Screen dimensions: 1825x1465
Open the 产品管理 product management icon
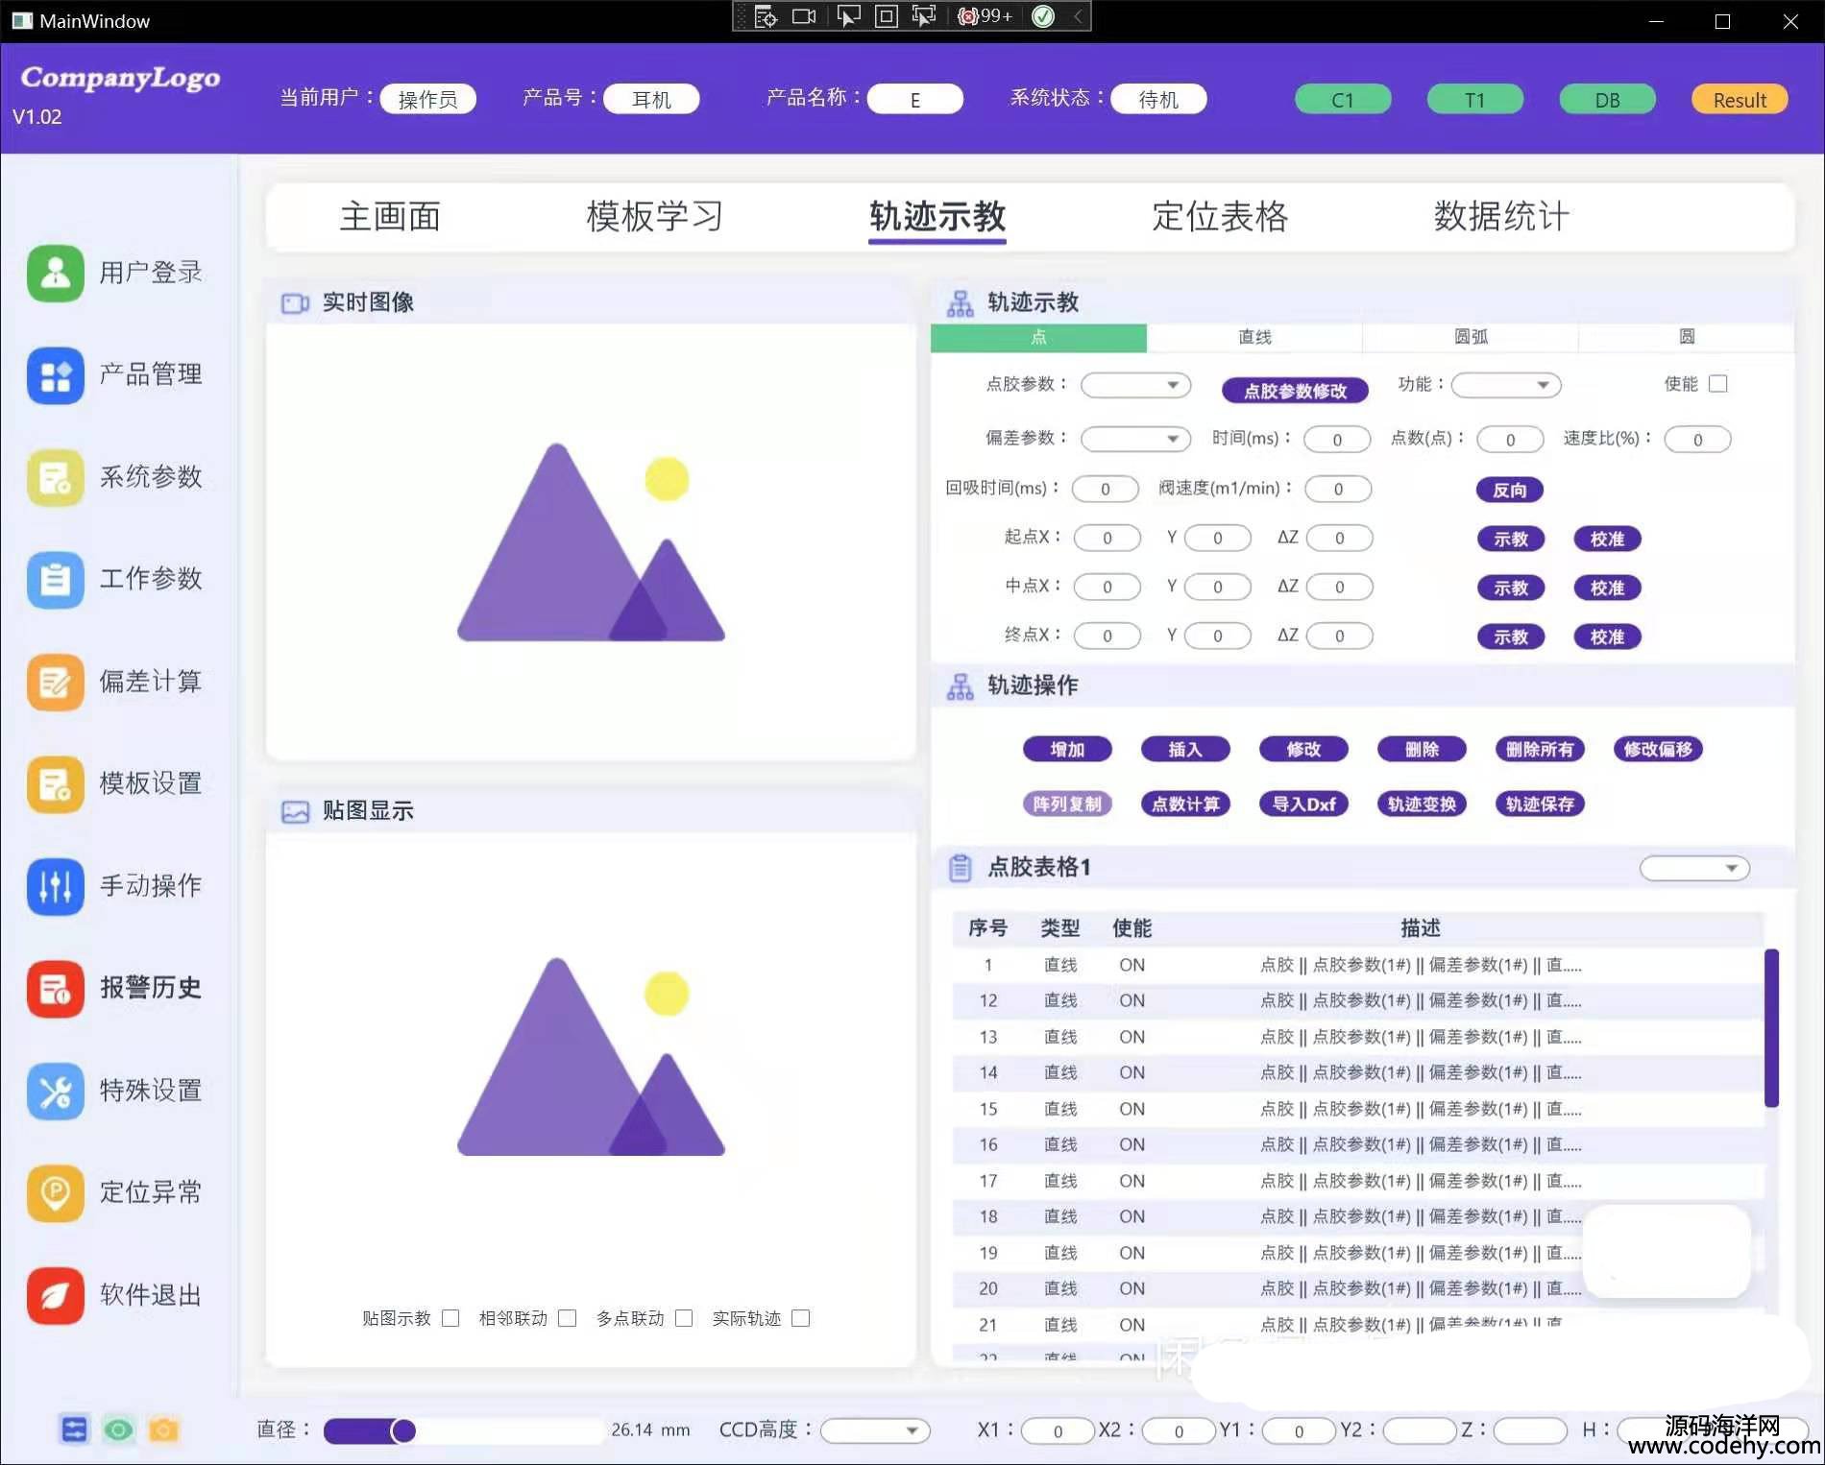[x=56, y=375]
